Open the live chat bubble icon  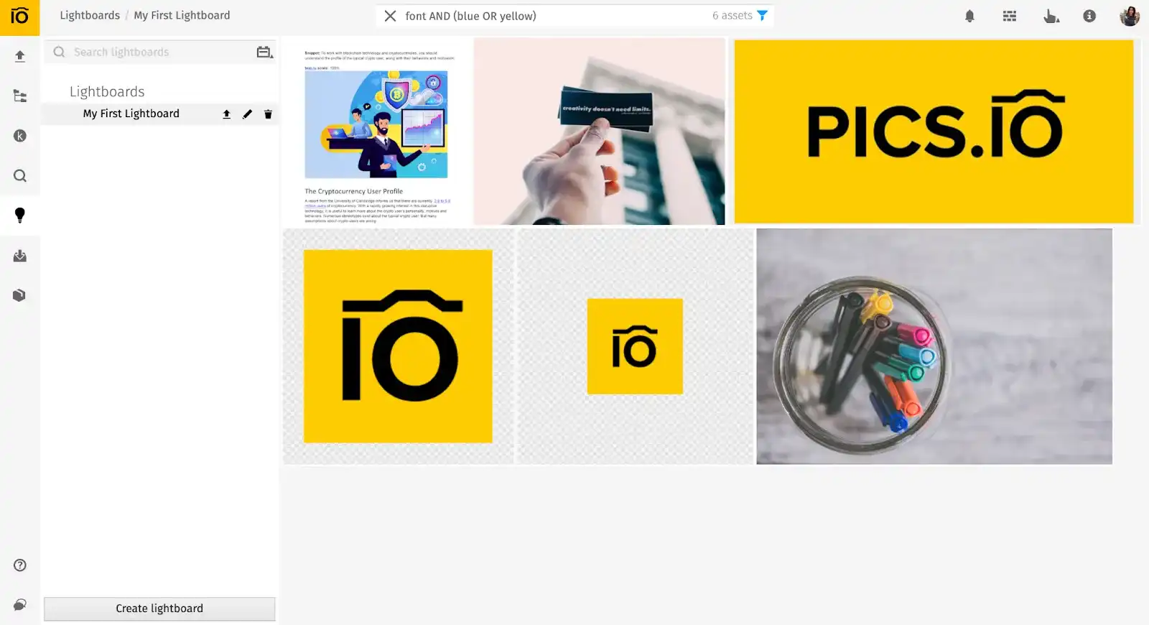(x=20, y=605)
